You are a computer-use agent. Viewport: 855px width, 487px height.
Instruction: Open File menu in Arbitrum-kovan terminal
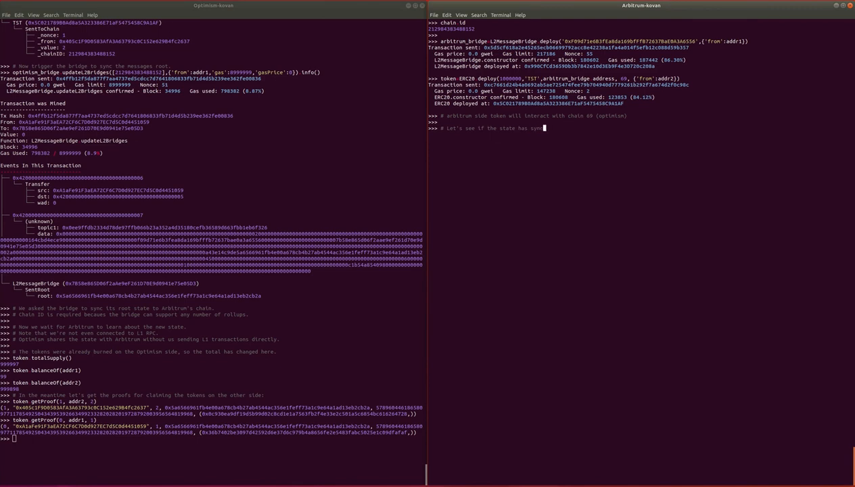coord(434,15)
